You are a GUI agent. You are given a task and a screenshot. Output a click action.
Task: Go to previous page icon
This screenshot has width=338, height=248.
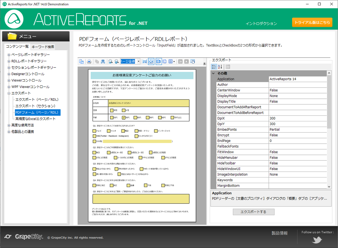186,62
